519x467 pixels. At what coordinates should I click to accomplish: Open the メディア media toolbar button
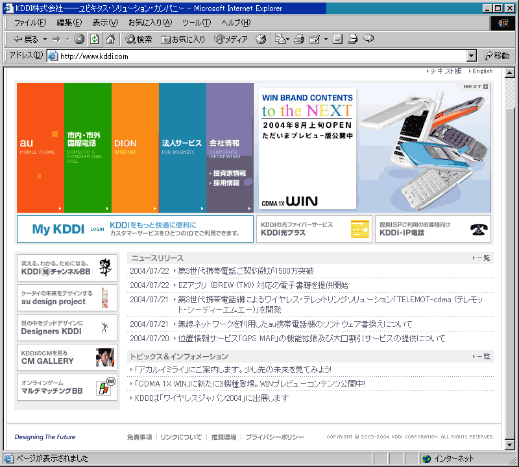[231, 40]
